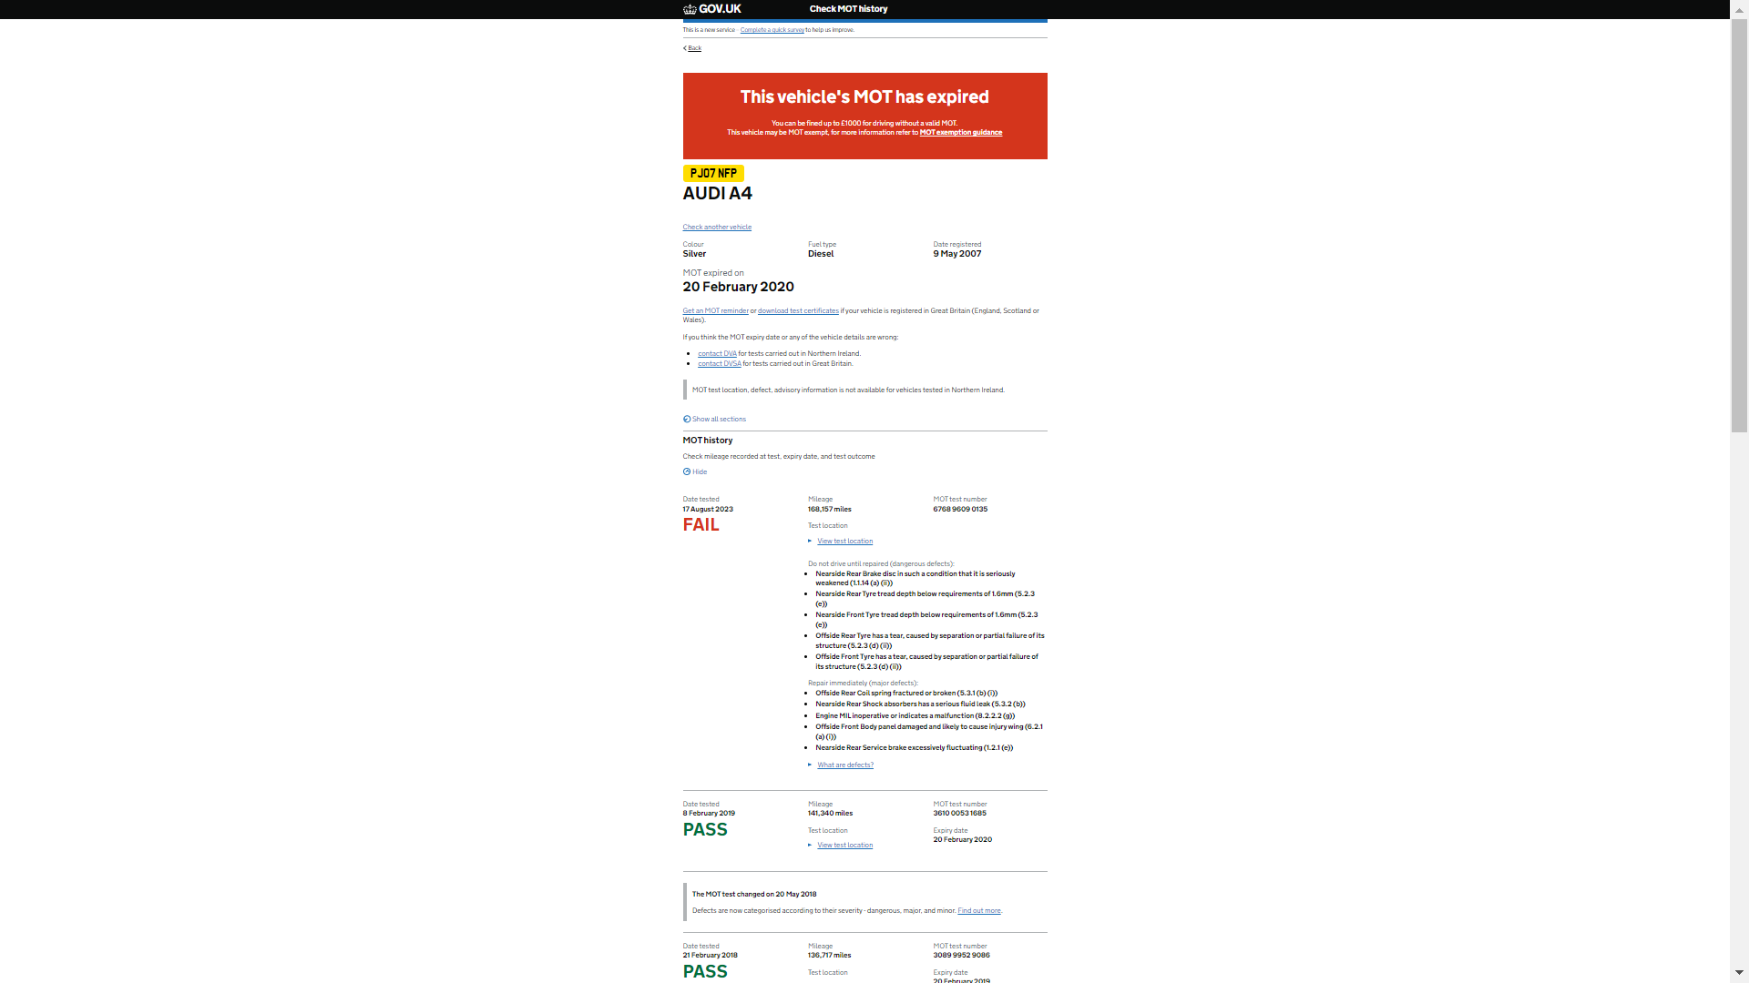Open the Complete a quick survey link

coord(772,30)
